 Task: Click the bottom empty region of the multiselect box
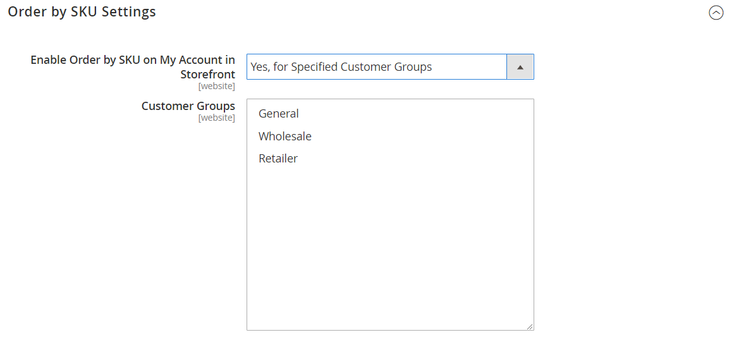pos(389,303)
